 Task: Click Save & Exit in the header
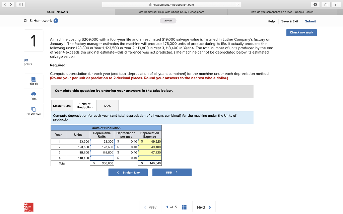[289, 21]
